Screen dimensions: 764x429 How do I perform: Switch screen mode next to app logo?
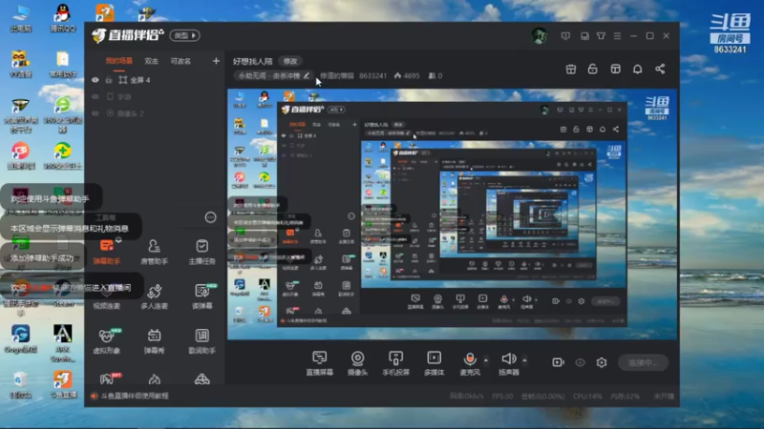[x=184, y=35]
